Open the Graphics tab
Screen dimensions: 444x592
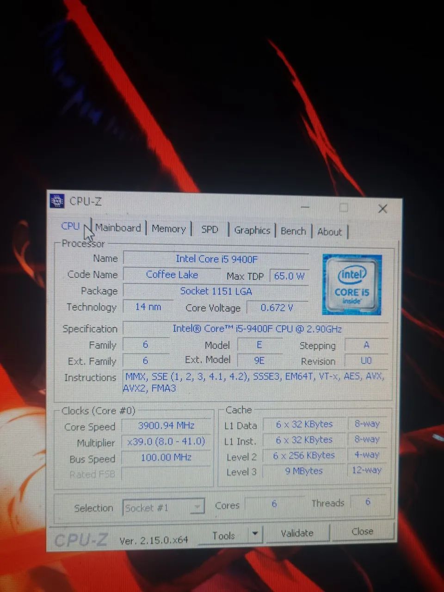point(252,230)
